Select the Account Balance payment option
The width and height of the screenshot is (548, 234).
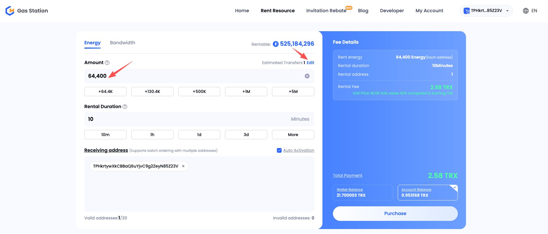point(427,193)
